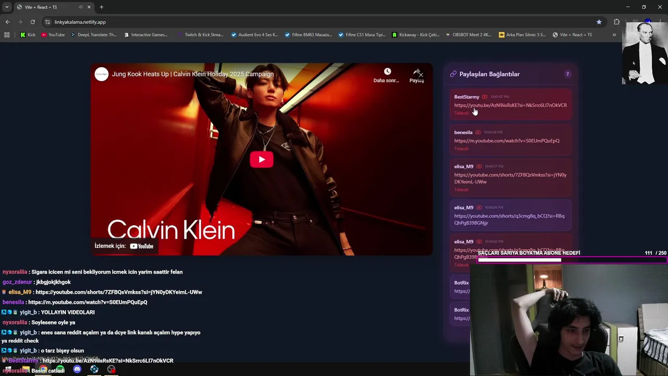Open the 'Fifine BM63 Masaüs...' bookmark

pyautogui.click(x=308, y=35)
